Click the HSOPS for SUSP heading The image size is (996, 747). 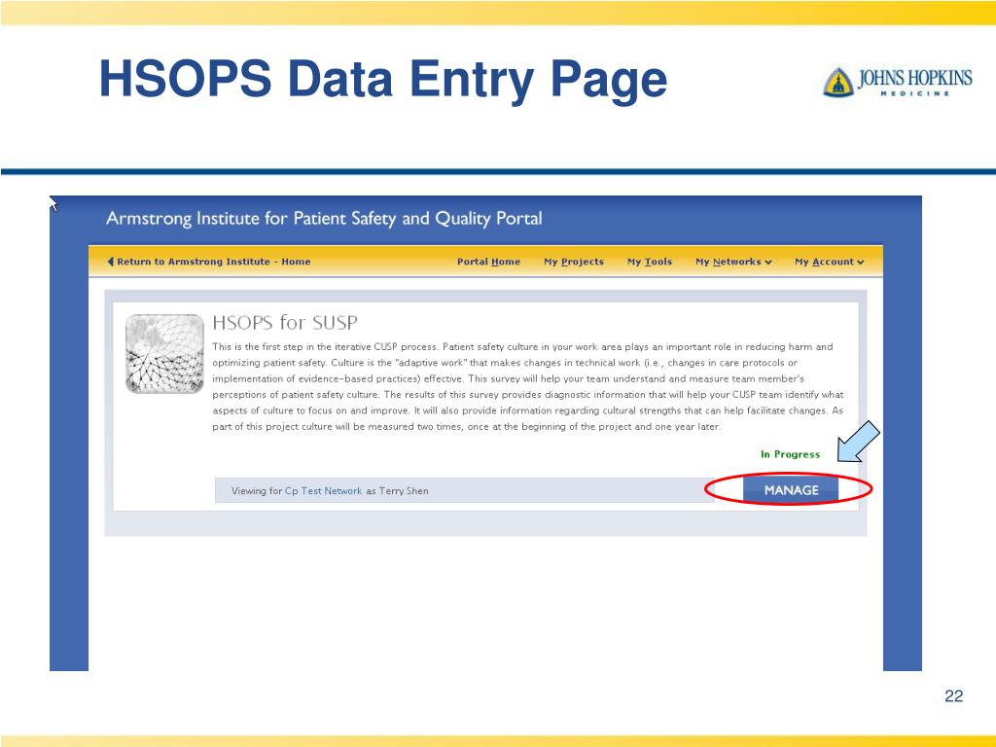tap(285, 323)
